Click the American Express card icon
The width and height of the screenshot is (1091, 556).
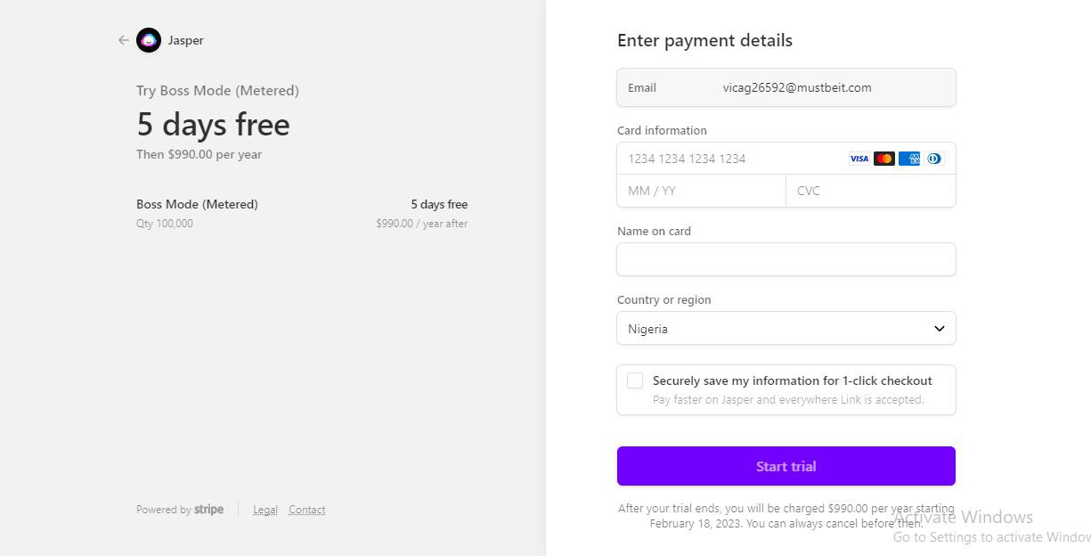coord(908,159)
